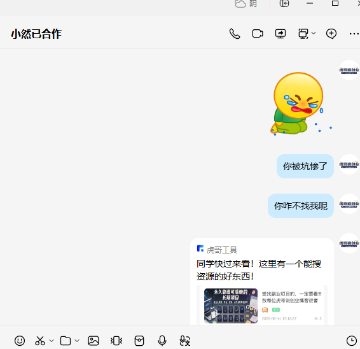Expand file sending options dropdown arrow
This screenshot has height=349, width=360.
(77, 341)
